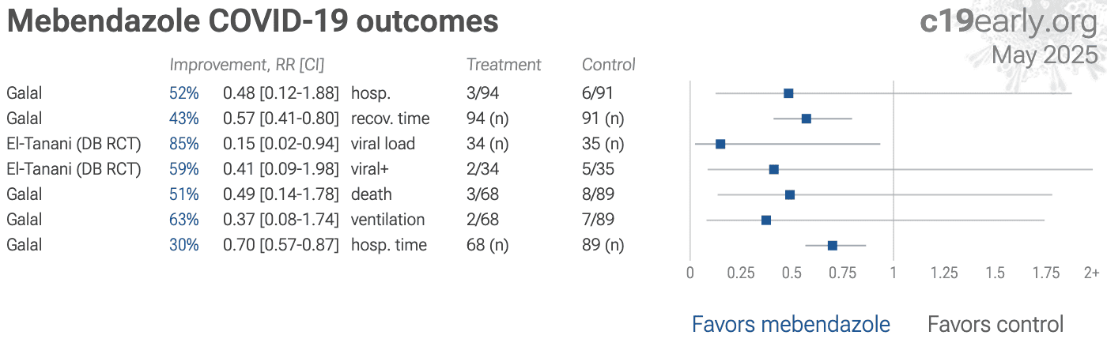Viewport: 1107px width, 339px height.
Task: Click the Treatment column header
Action: pos(504,65)
